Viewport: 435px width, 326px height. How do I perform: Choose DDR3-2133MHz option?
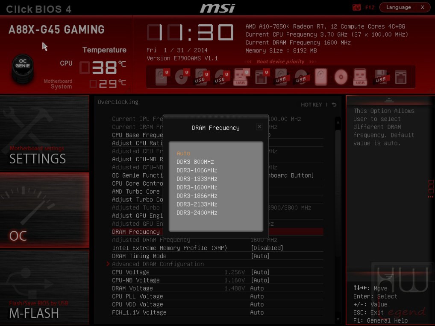tap(197, 204)
